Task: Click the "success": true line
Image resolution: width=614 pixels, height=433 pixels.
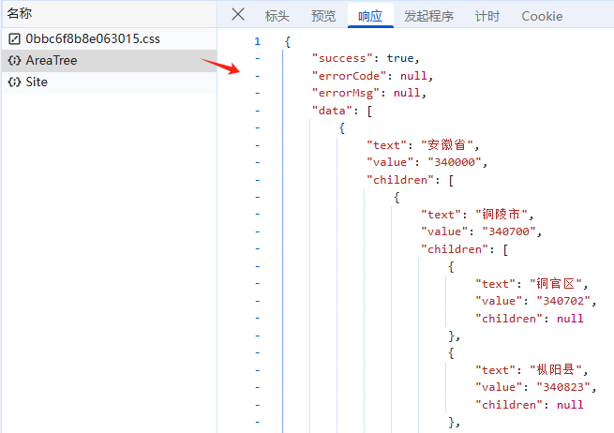Action: (x=366, y=58)
